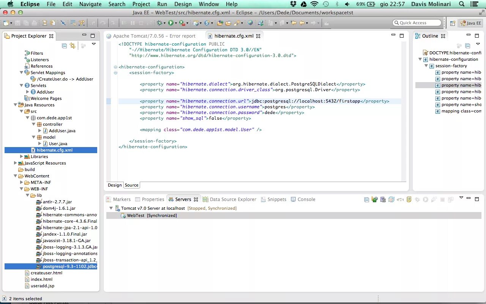Image resolution: width=486 pixels, height=304 pixels.
Task: Switch to the Console tab
Action: coord(303,199)
